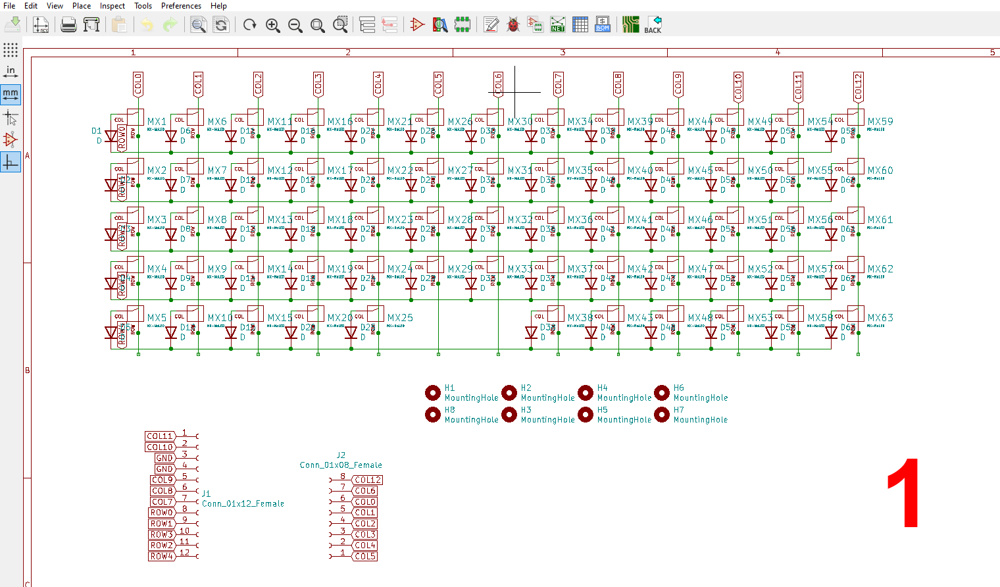Toggle the grid display
The image size is (1000, 587).
(11, 49)
